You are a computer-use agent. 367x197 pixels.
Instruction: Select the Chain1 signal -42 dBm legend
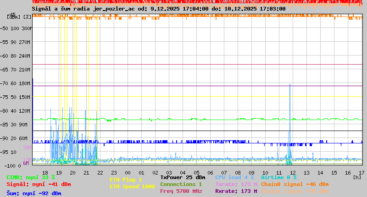point(295,191)
